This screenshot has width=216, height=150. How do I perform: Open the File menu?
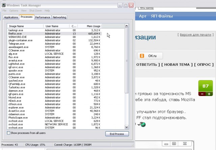(4, 10)
